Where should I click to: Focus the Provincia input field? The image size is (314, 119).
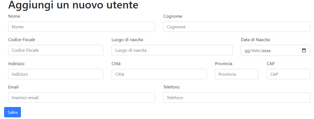coord(236,74)
